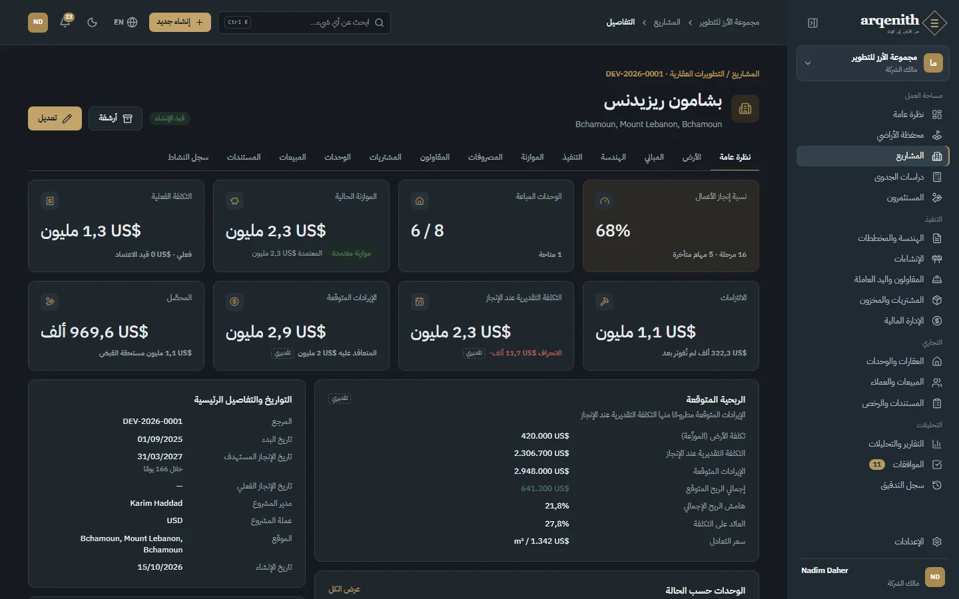Open الهندسة والمخططات sidebar item
The width and height of the screenshot is (959, 599).
tap(873, 238)
